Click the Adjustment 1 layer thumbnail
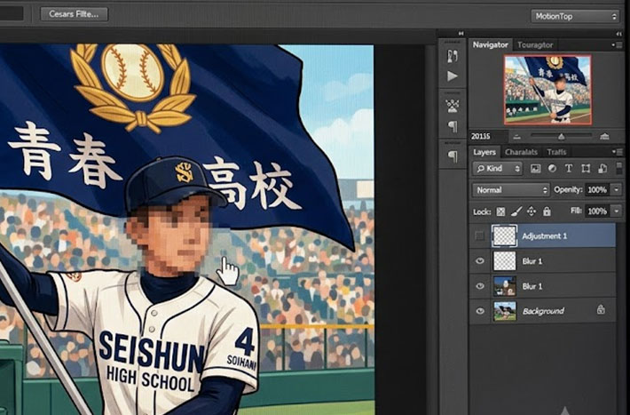Screen dimensions: 630x415 (504, 235)
